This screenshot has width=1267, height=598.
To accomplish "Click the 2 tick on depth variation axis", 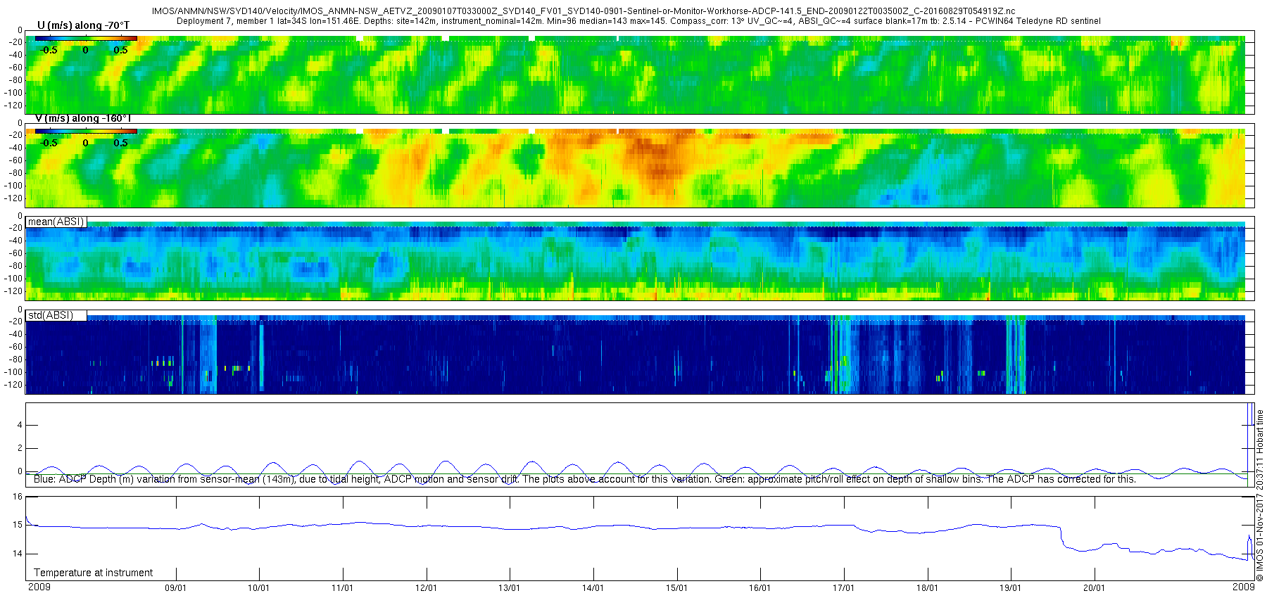I will tap(20, 448).
